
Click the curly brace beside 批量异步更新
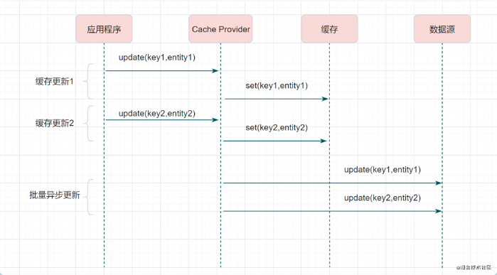click(x=88, y=197)
